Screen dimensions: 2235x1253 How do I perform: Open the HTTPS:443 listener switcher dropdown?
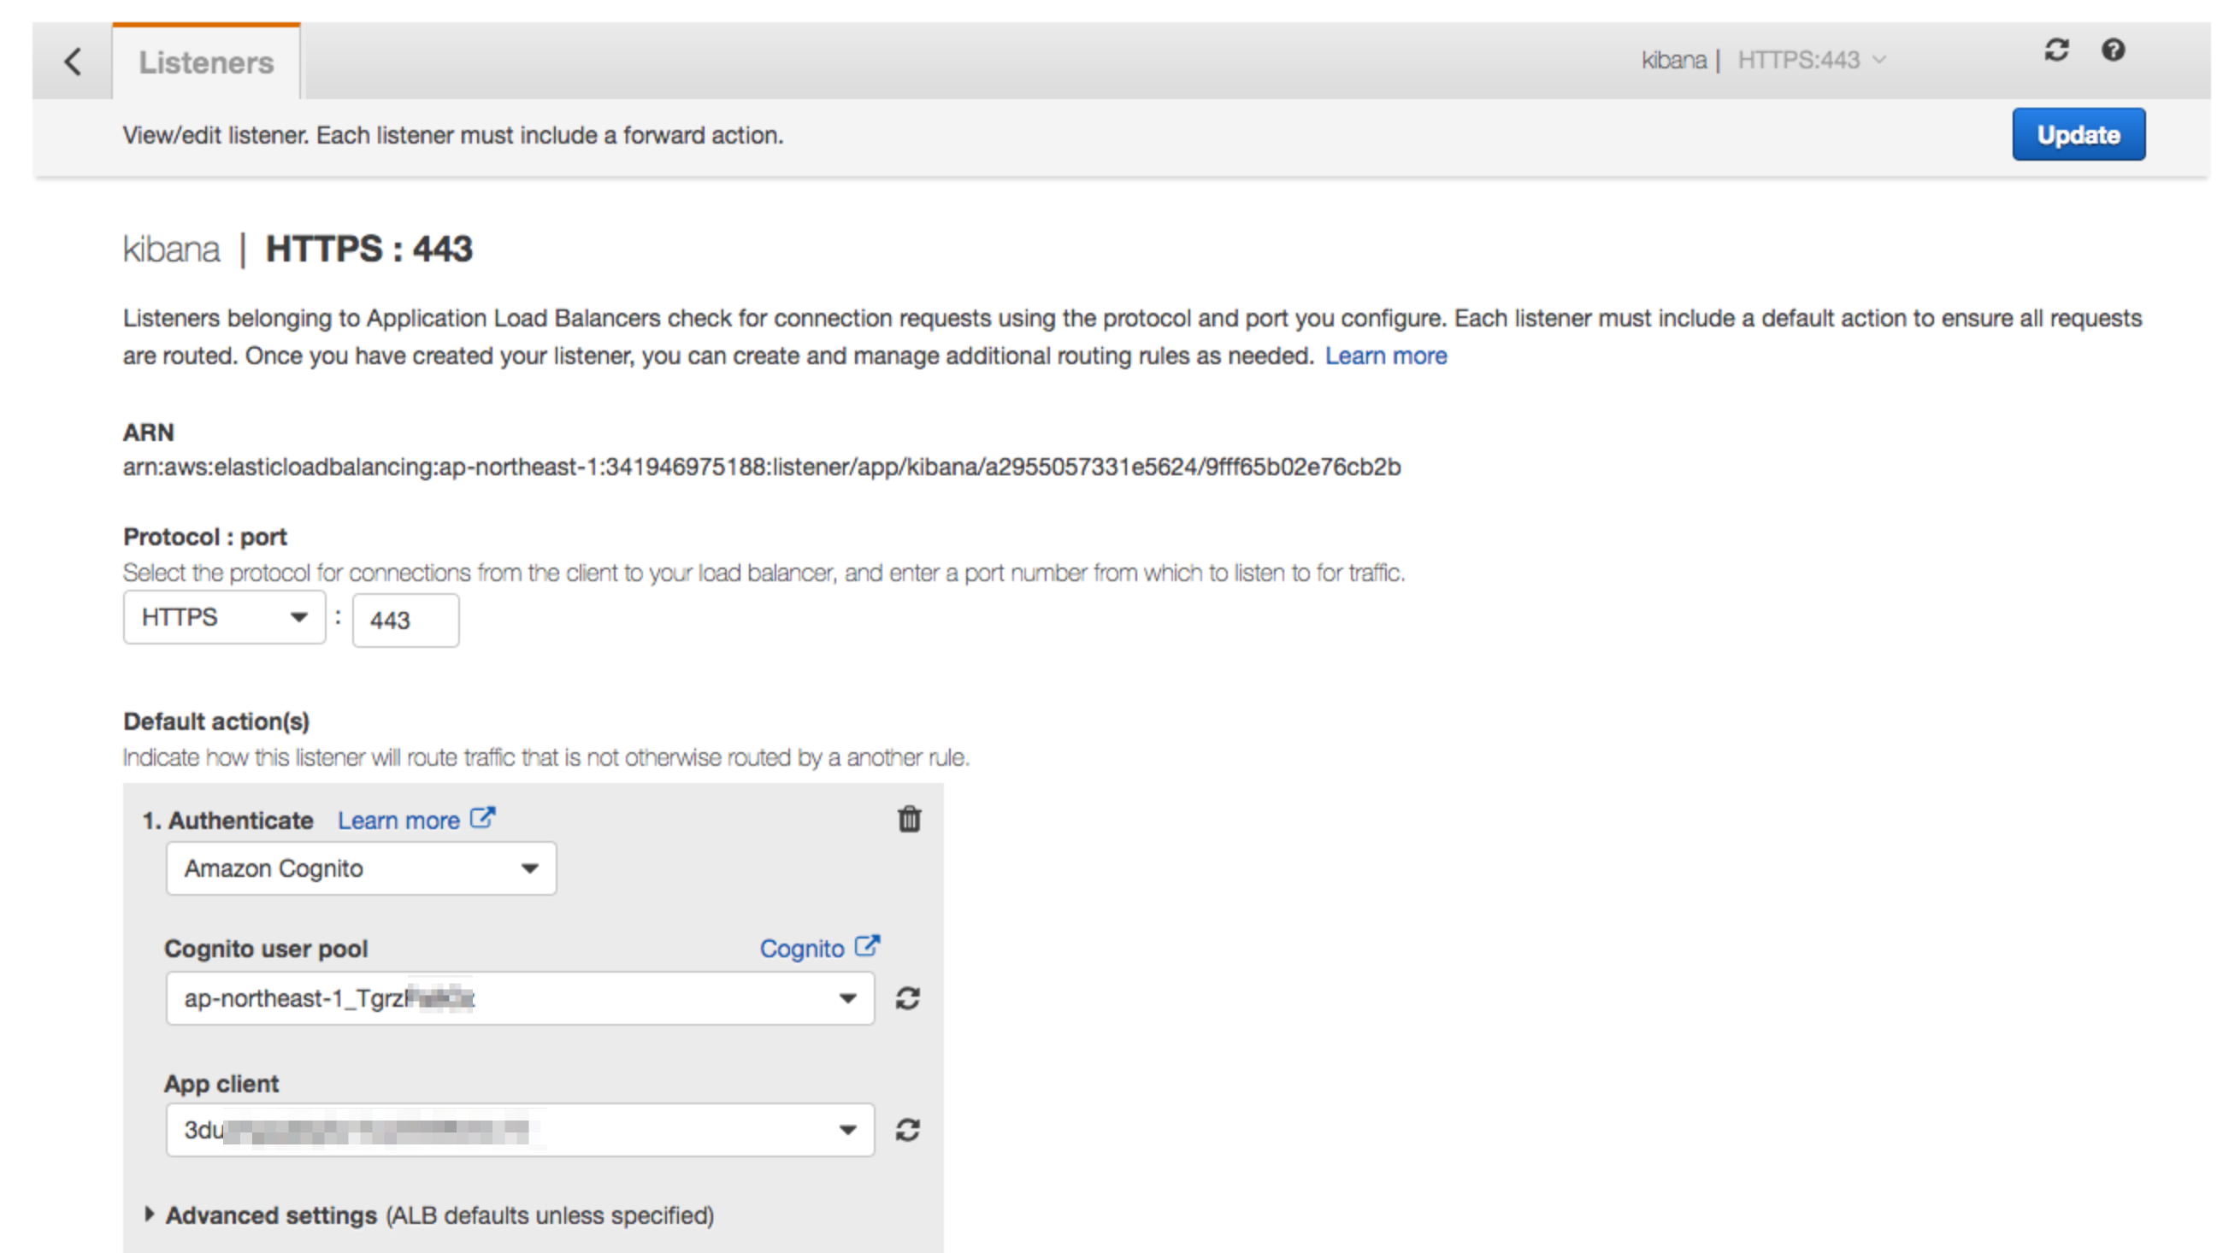tap(1812, 60)
